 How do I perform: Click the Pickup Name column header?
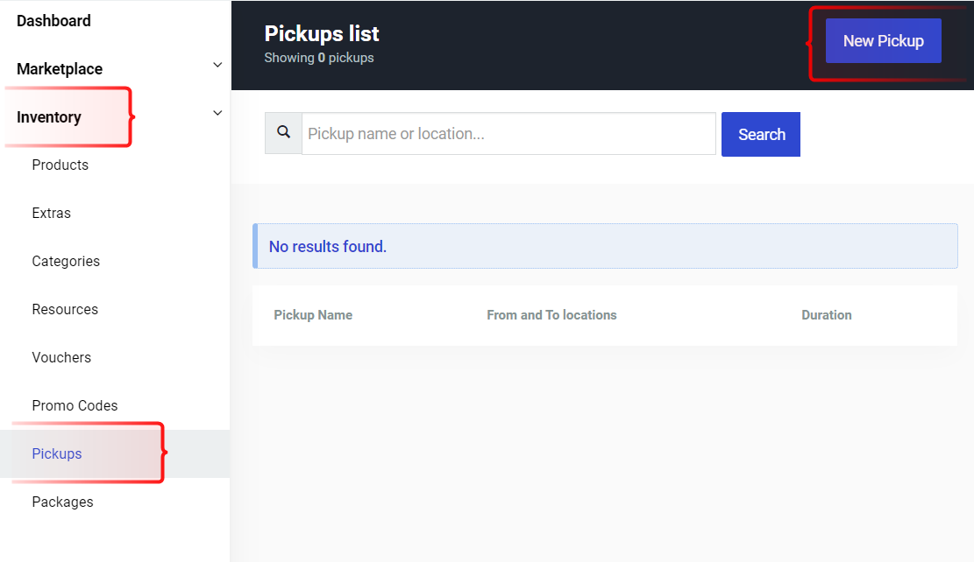point(313,315)
